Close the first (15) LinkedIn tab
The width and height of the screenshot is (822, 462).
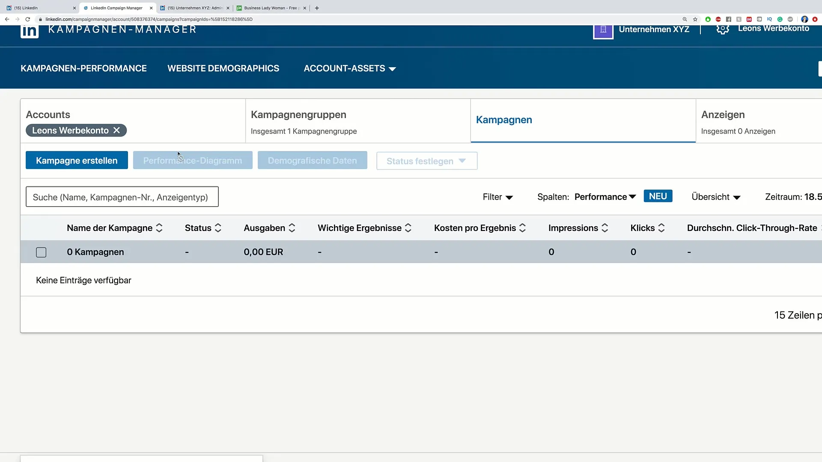coord(74,8)
